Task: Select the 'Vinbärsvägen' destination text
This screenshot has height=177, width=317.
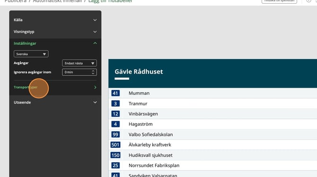Action: pyautogui.click(x=143, y=114)
